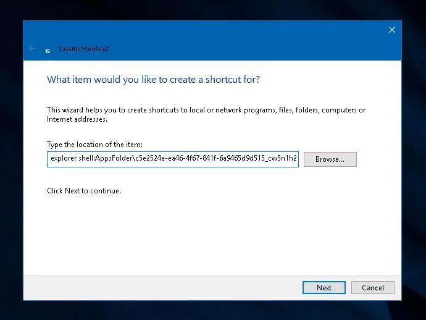Click the 'Type the location of the item:' label
Screen dimensions: 426x320
[94, 145]
